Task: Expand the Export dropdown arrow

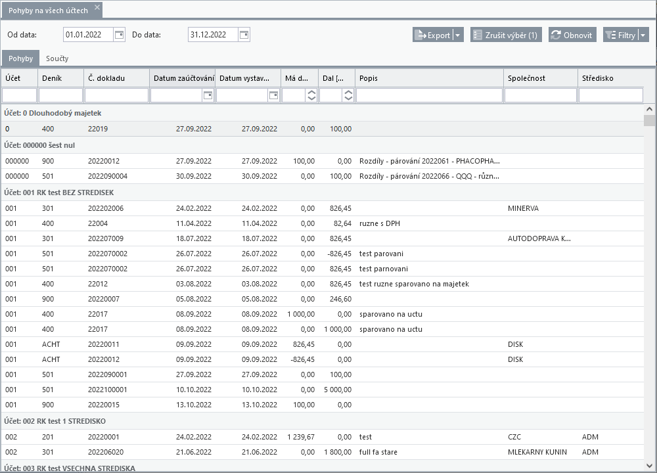Action: pos(458,35)
